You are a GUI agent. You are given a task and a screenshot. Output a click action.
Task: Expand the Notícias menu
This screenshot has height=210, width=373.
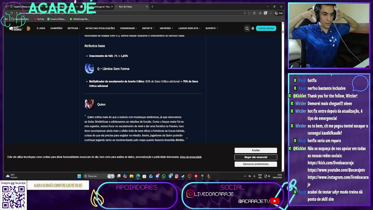click(x=73, y=28)
